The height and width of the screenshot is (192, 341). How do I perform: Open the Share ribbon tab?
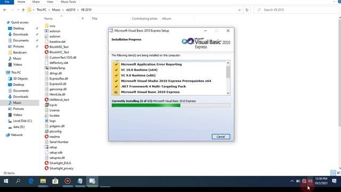[36, 2]
